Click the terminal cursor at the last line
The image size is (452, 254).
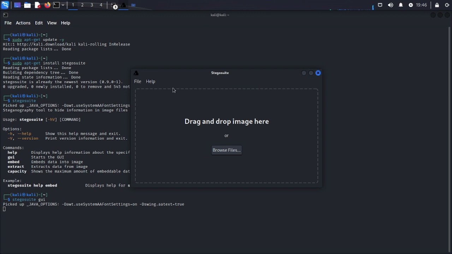coord(4,209)
